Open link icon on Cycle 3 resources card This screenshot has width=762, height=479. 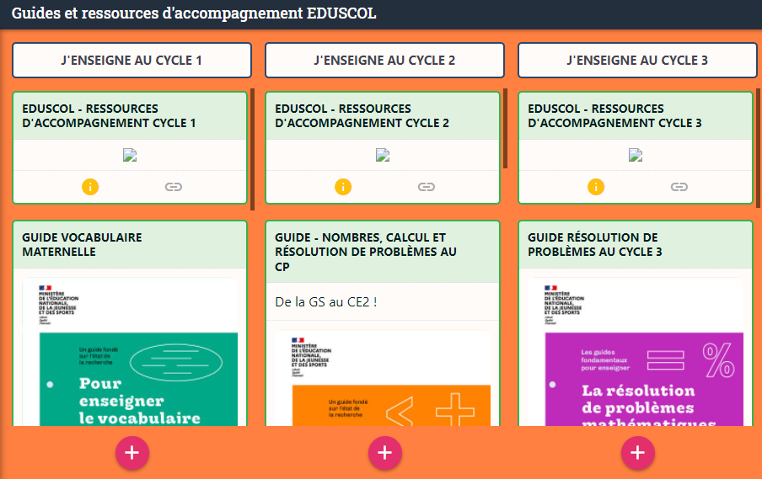click(x=679, y=187)
